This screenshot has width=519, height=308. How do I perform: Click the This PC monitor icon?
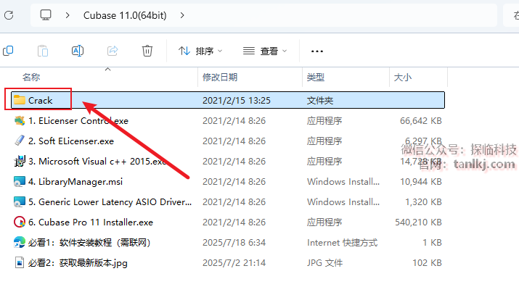point(46,15)
